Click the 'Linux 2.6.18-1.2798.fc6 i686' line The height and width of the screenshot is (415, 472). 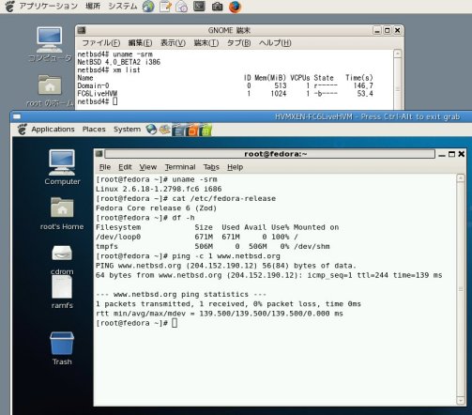159,189
